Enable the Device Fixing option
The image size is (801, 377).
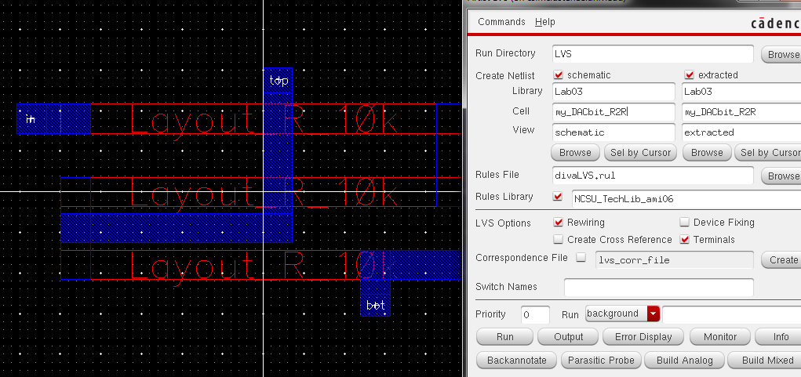[685, 223]
